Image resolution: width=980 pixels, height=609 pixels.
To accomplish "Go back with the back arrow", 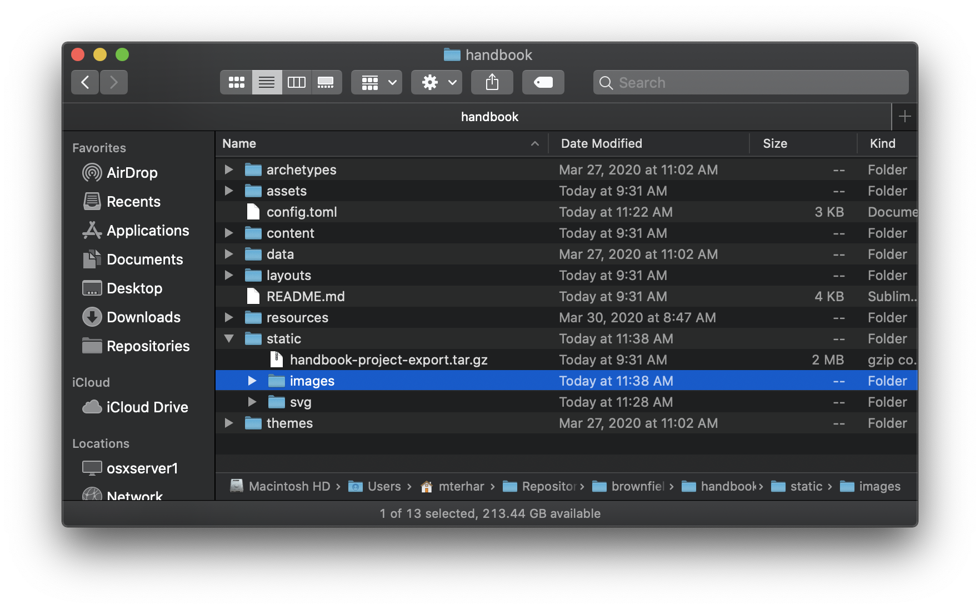I will click(x=85, y=82).
